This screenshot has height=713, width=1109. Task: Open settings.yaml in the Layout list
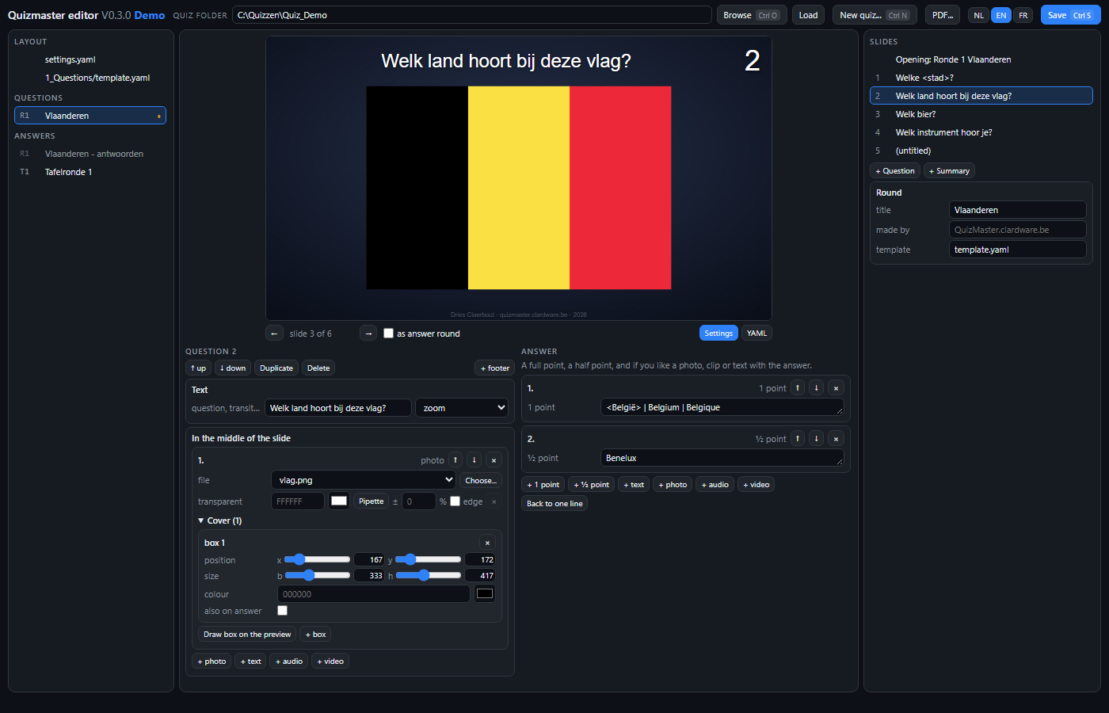(90, 59)
